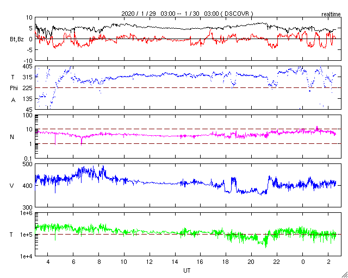Click hour "22" on the UT axis
Screen dimensions: 348x278
tap(277, 262)
